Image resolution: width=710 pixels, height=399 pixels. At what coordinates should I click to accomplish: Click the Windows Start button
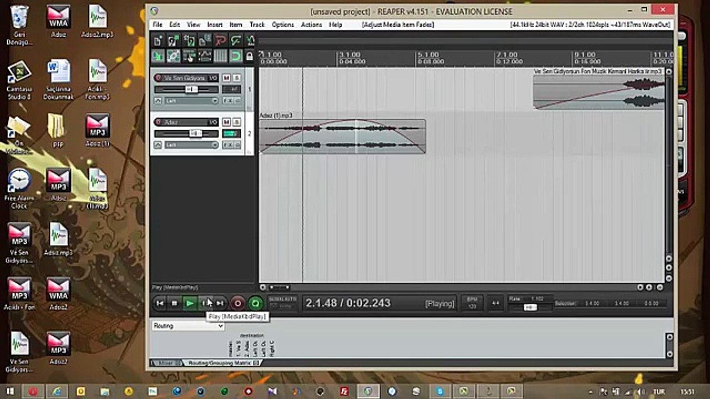click(x=10, y=391)
